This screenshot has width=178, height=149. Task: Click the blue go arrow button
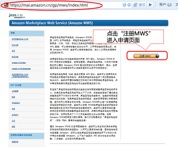(150, 5)
